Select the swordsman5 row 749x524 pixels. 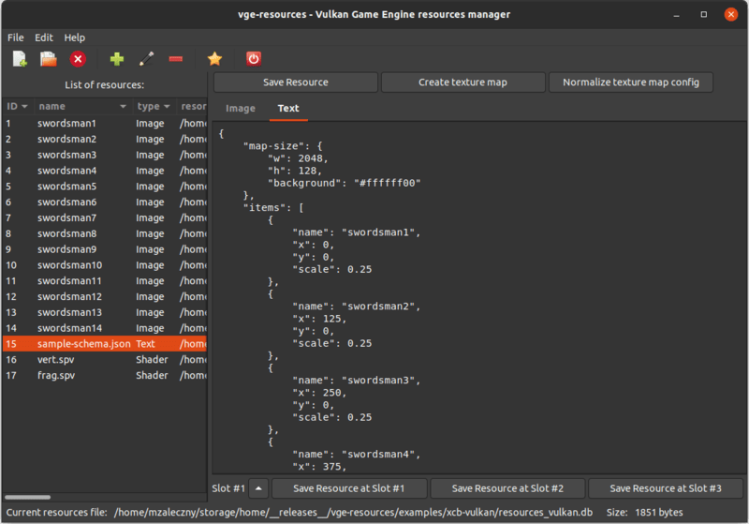click(x=105, y=187)
